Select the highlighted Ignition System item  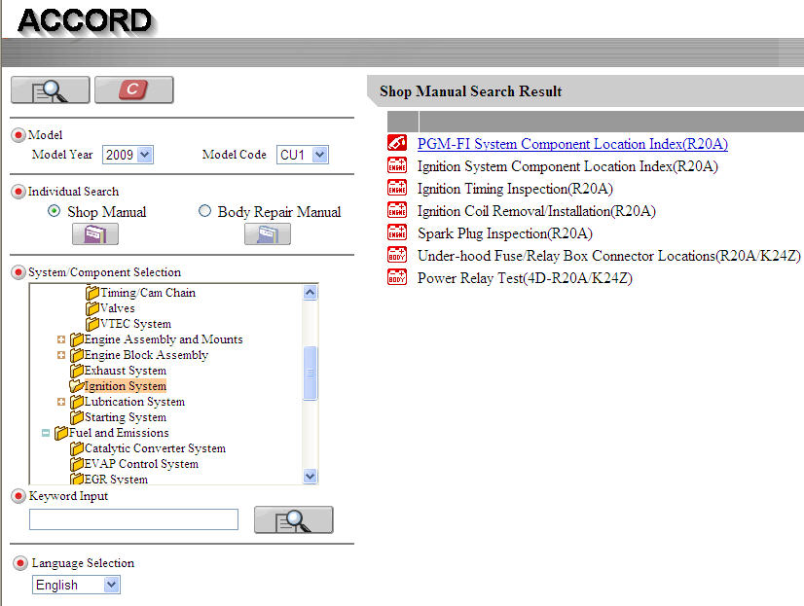[x=126, y=386]
